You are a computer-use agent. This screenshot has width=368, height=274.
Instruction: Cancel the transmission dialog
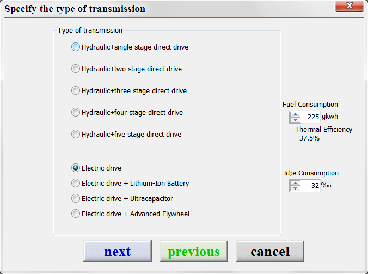(x=270, y=251)
